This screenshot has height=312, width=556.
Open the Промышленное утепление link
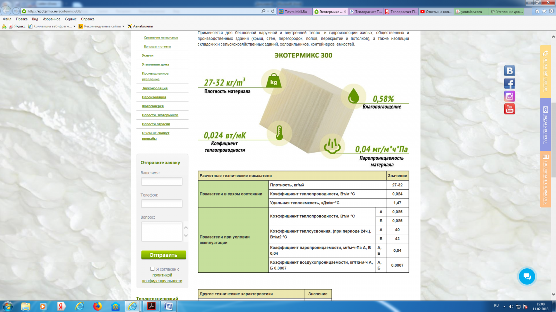(155, 76)
